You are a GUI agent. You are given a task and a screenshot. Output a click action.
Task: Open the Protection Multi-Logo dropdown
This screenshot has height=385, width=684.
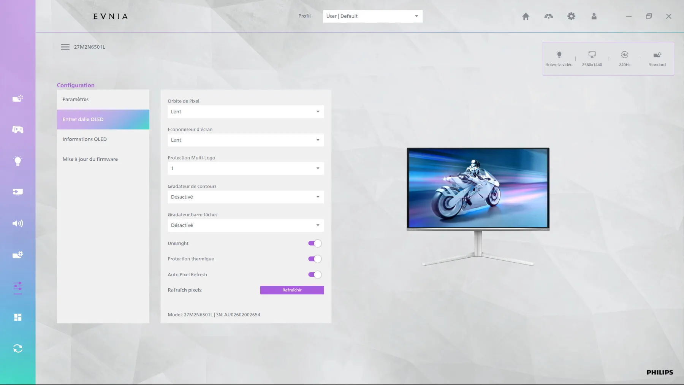point(246,168)
